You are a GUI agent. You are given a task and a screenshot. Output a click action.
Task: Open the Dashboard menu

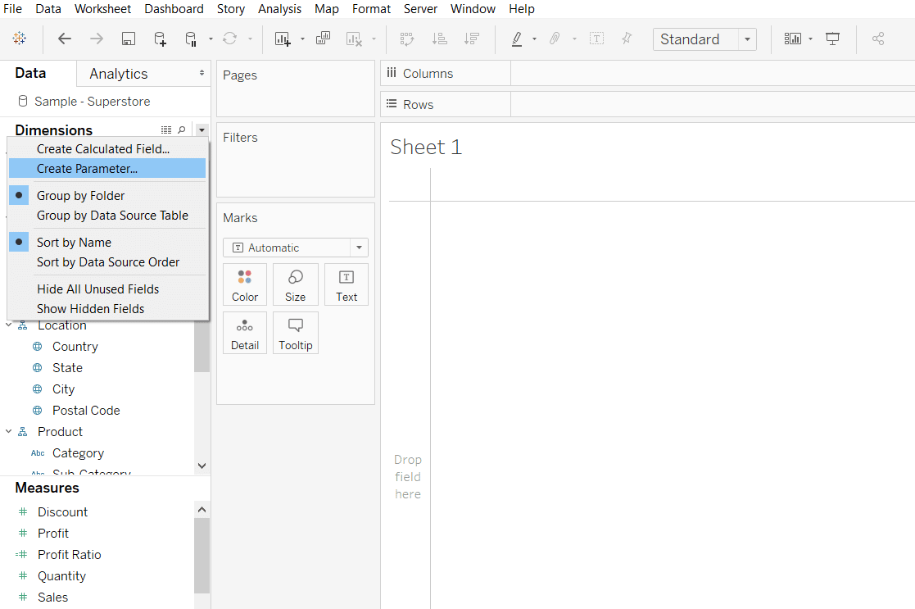pos(174,9)
